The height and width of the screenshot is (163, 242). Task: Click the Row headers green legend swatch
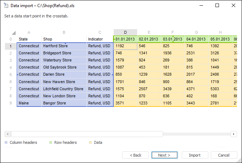click(51, 142)
